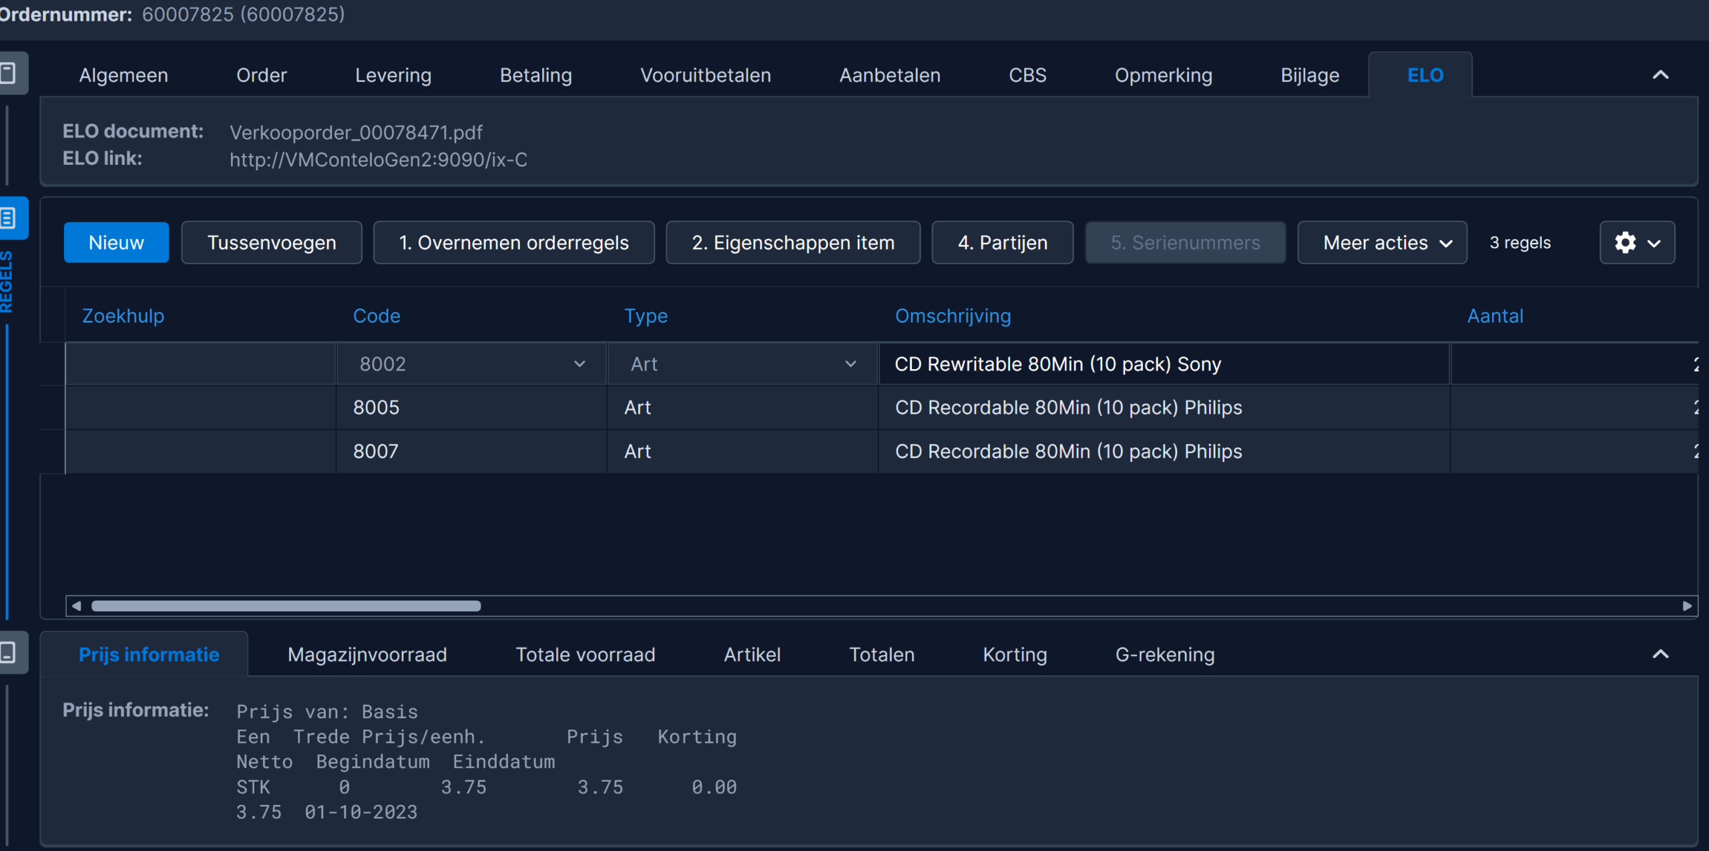Open grid settings gear menu
The width and height of the screenshot is (1709, 851).
[1637, 242]
